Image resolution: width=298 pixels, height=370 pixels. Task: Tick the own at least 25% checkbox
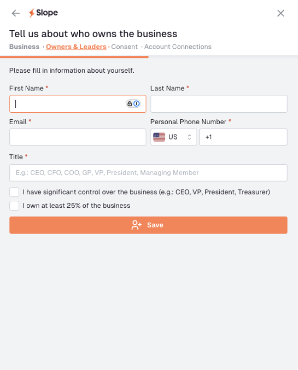[x=14, y=205]
